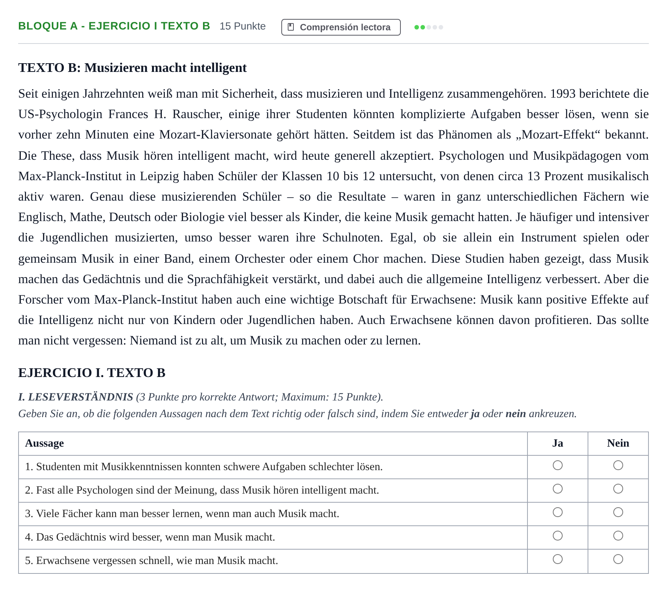Click the EJERCICIO I. TEXTO B heading
This screenshot has height=592, width=667.
click(92, 373)
